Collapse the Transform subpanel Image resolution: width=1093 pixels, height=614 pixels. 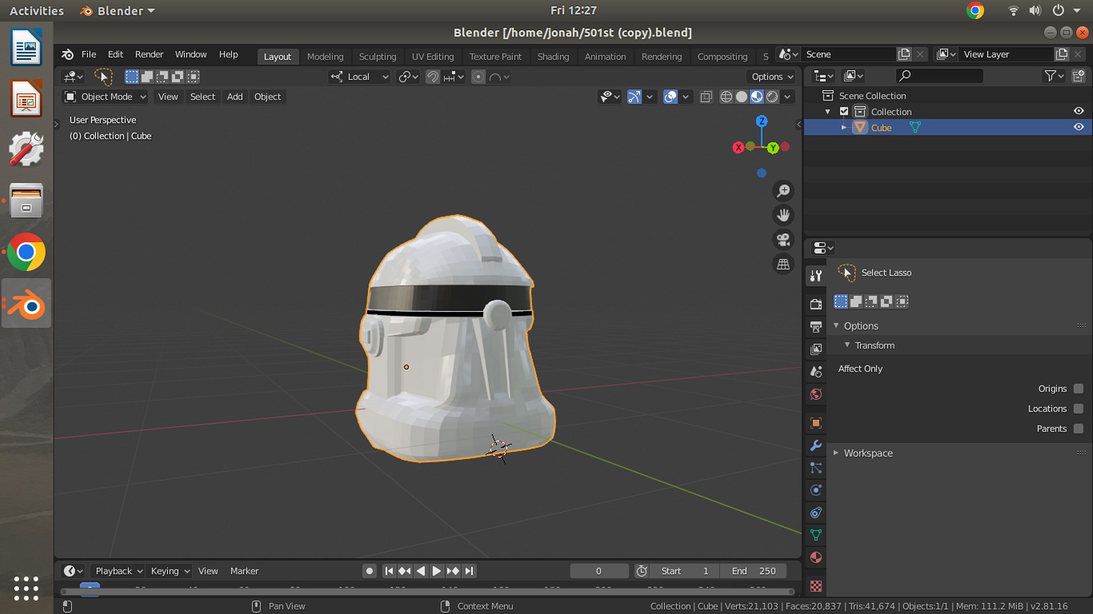pyautogui.click(x=847, y=345)
